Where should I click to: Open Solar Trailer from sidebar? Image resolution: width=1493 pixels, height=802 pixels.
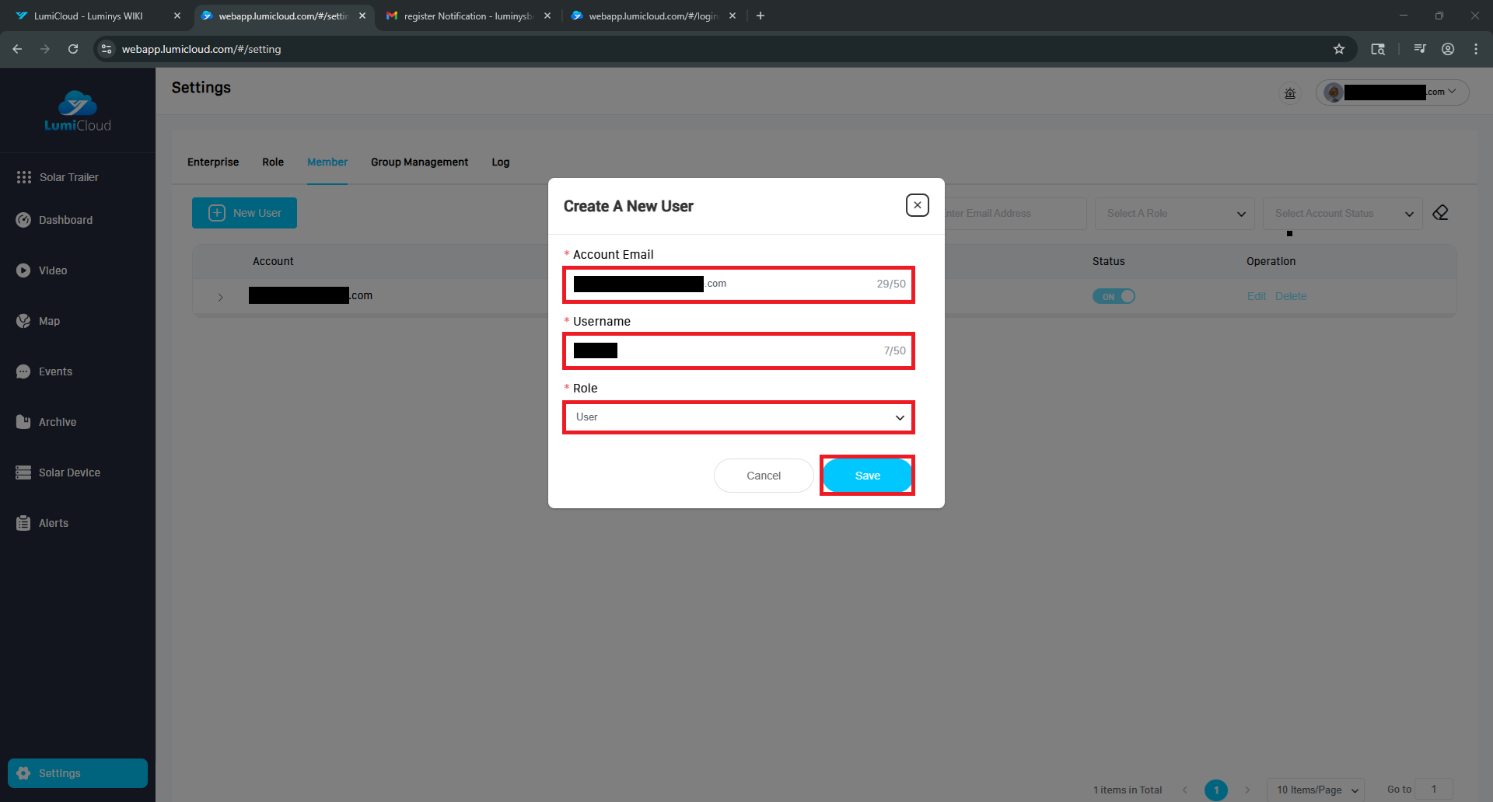click(68, 177)
